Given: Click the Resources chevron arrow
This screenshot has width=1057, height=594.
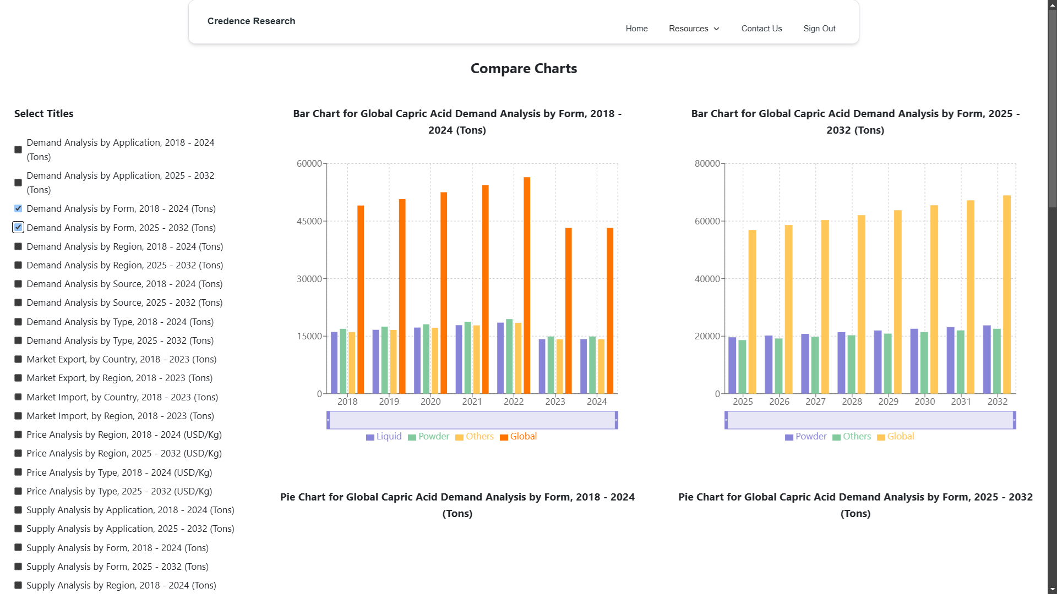Looking at the screenshot, I should 716,29.
